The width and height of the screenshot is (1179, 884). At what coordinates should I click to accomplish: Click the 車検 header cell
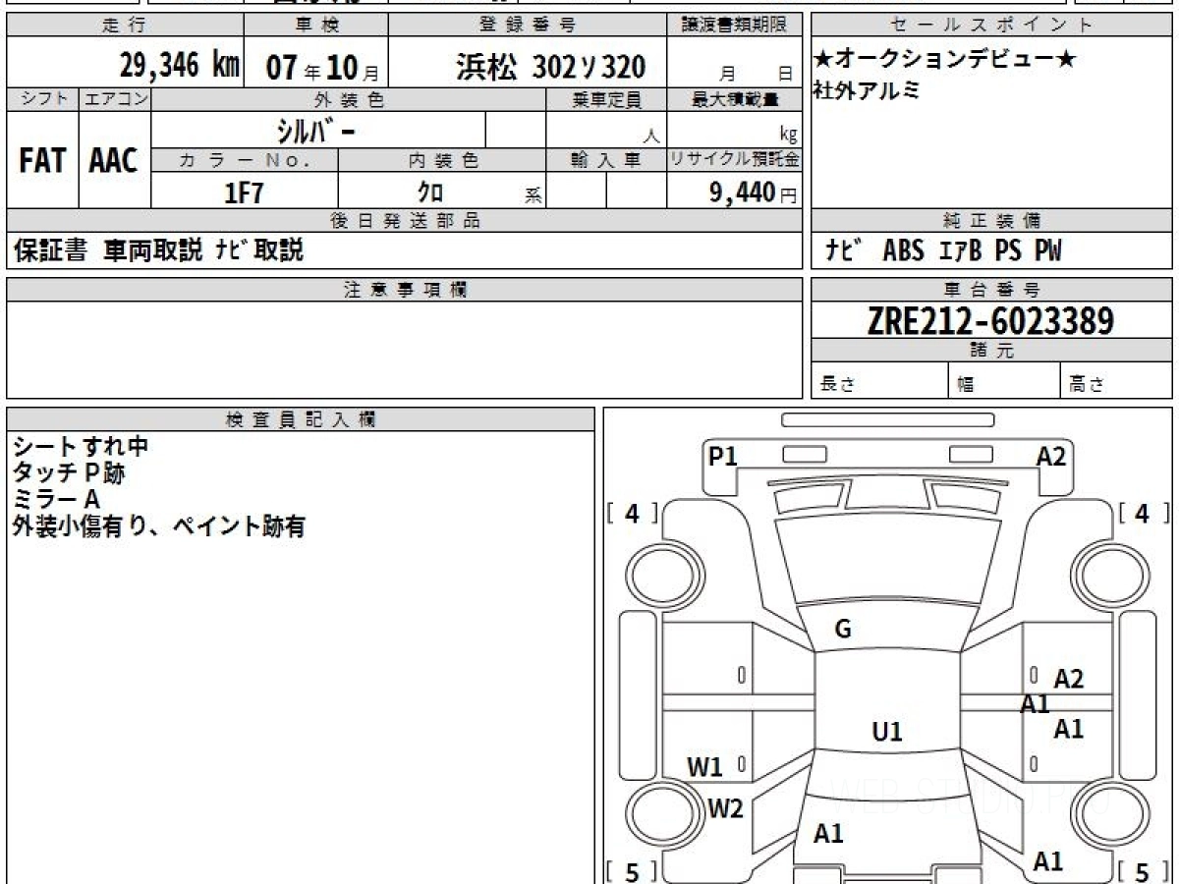pyautogui.click(x=314, y=26)
